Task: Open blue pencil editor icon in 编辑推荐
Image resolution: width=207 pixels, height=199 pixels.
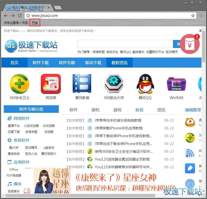Action: pos(190,168)
